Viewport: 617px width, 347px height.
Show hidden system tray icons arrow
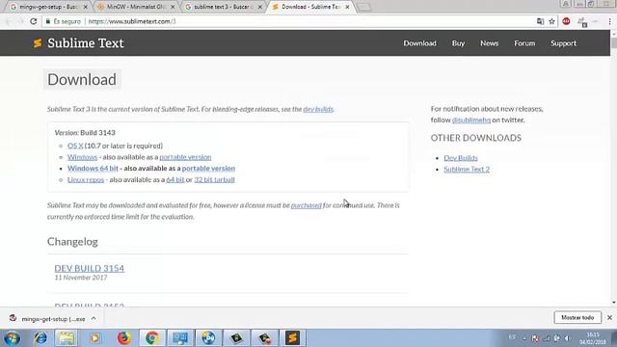[523, 338]
